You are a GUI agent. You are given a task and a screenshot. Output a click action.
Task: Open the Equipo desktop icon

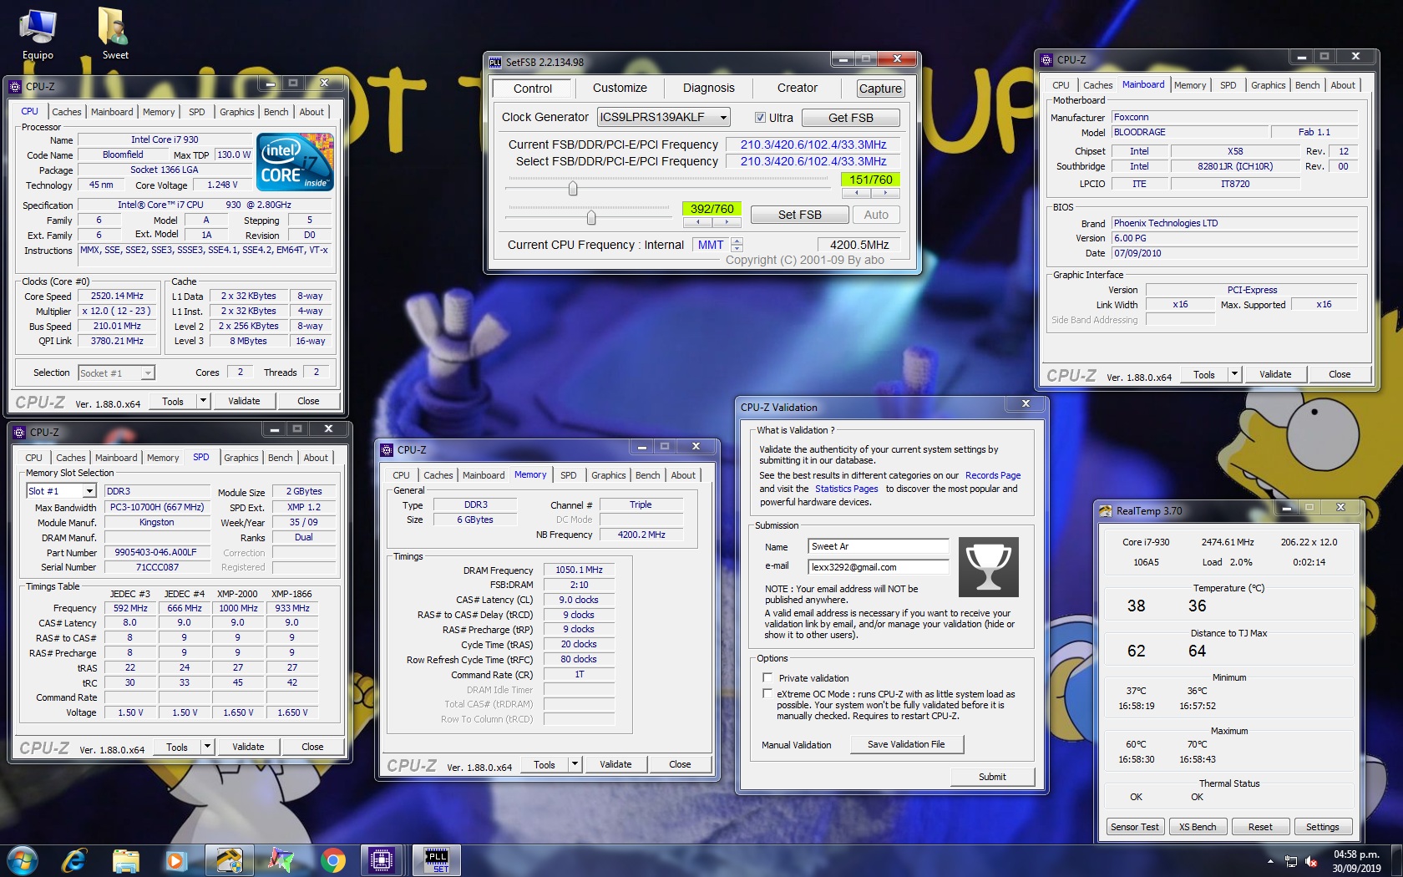point(38,33)
